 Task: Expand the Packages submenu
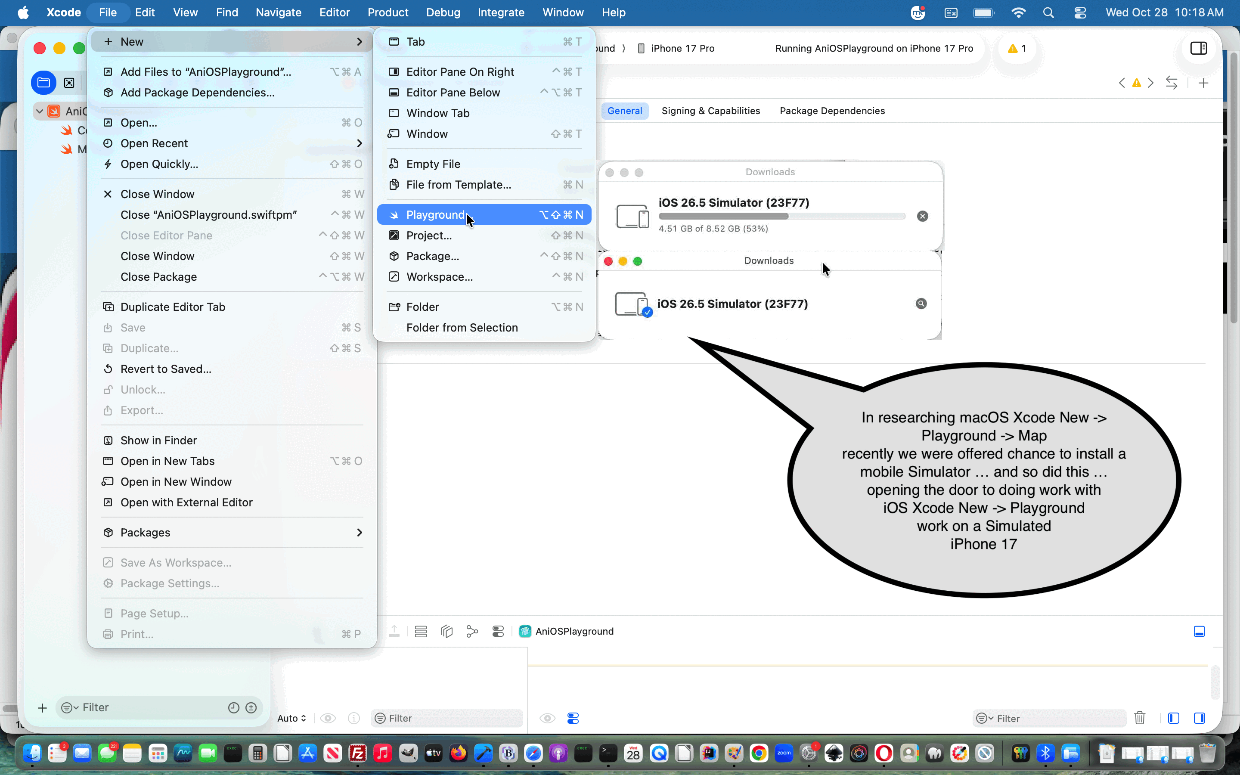[x=232, y=532]
